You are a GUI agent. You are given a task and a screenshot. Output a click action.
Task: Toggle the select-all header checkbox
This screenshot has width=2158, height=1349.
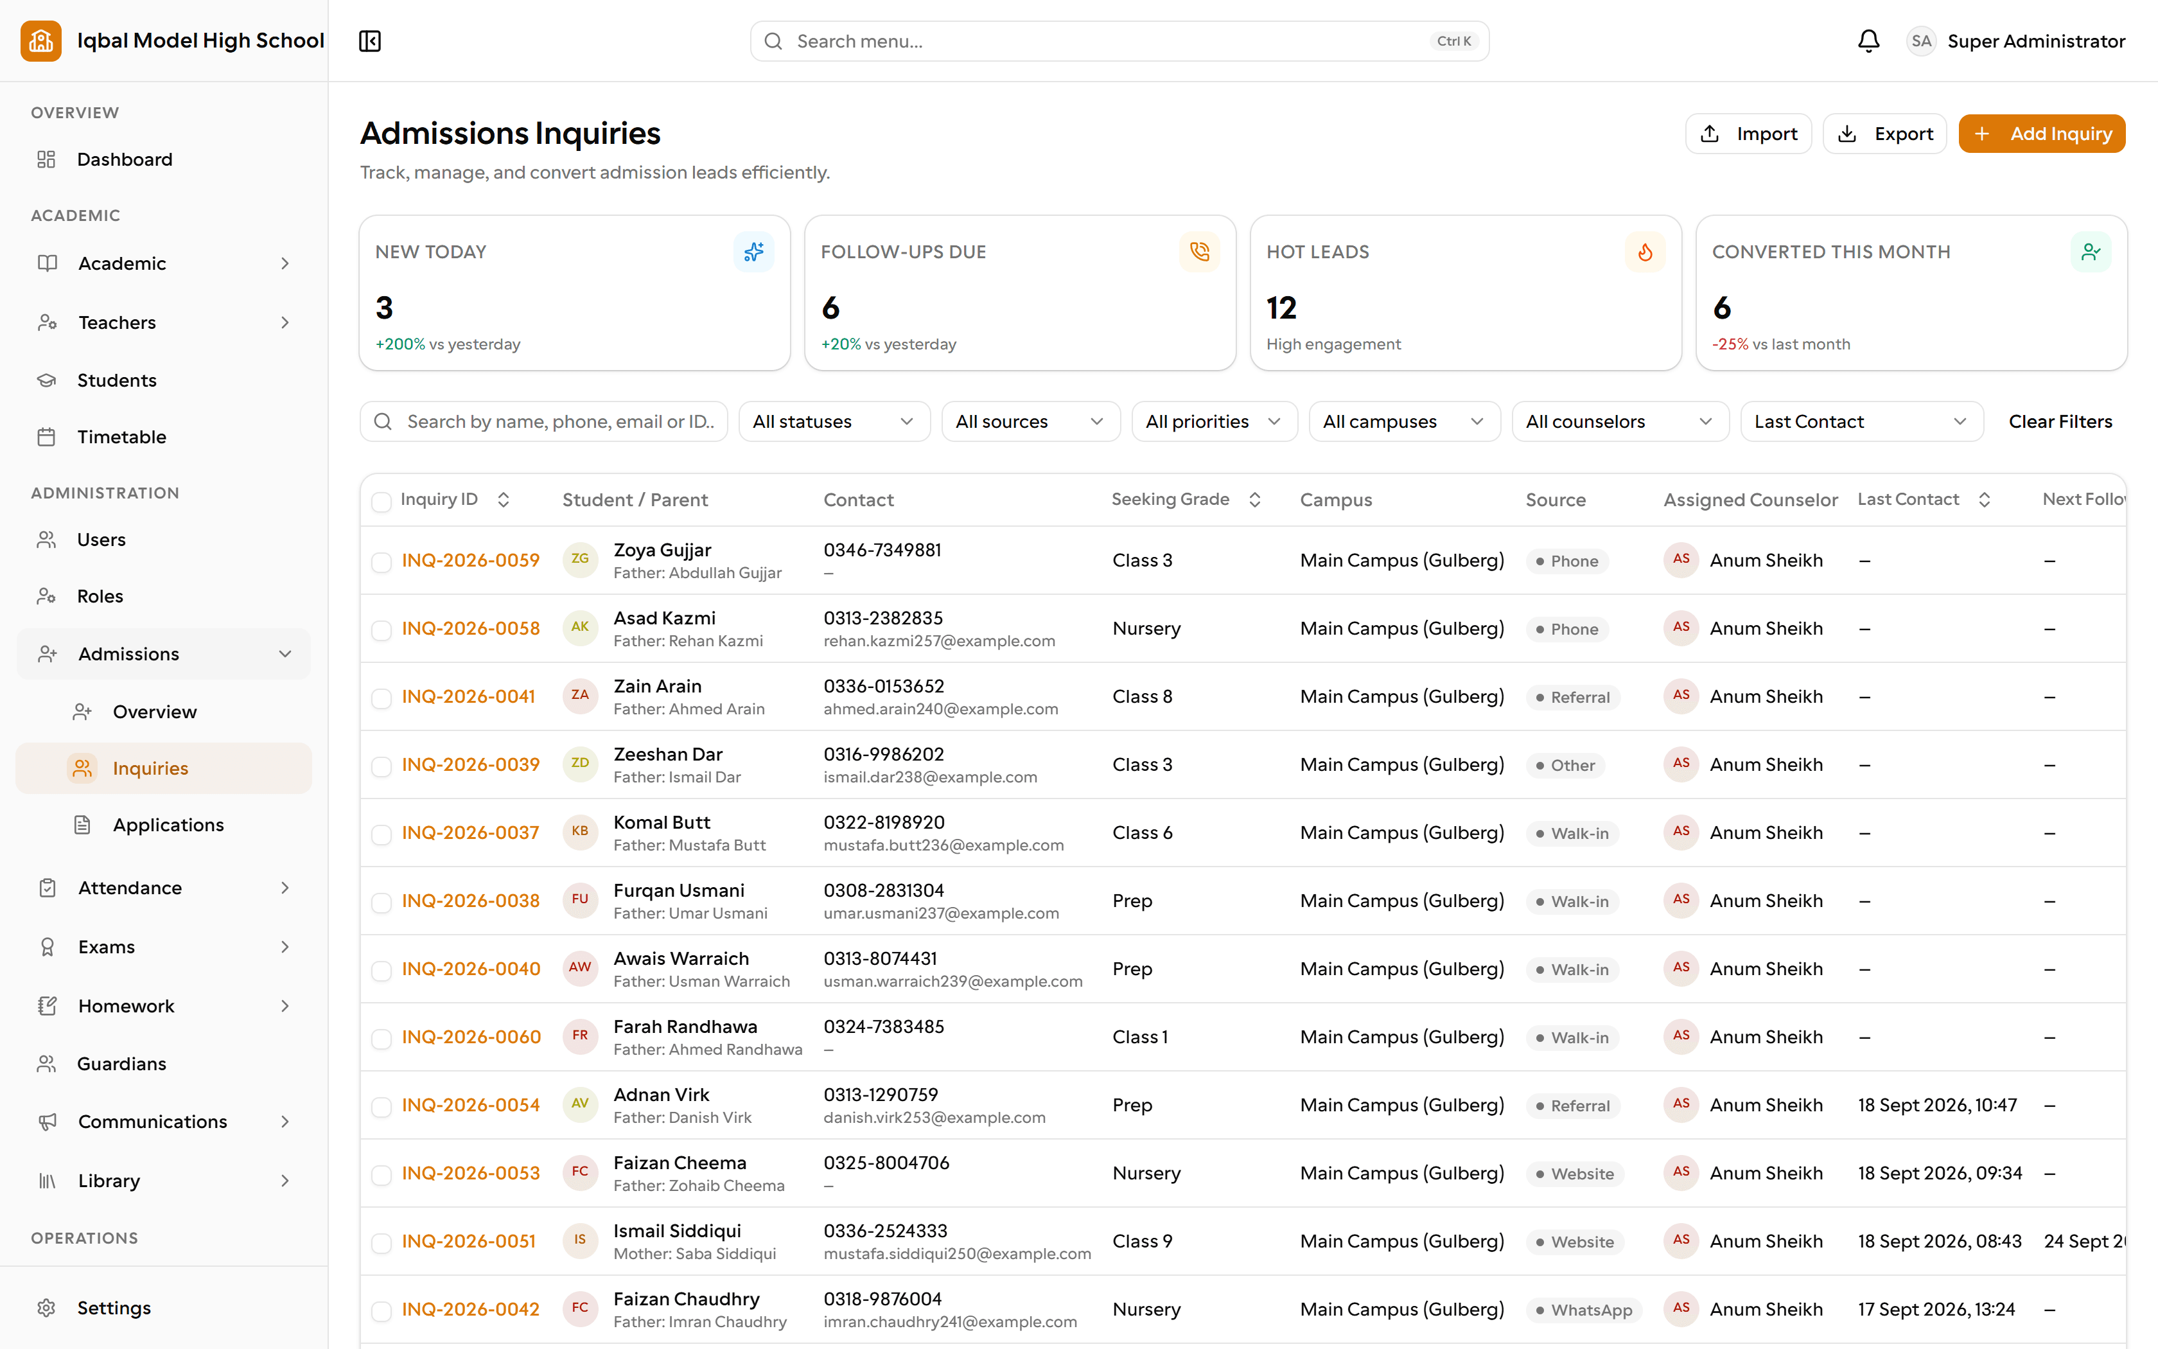tap(382, 502)
